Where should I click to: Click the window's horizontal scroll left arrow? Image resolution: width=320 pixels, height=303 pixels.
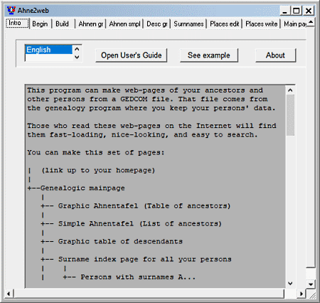(x=9, y=294)
